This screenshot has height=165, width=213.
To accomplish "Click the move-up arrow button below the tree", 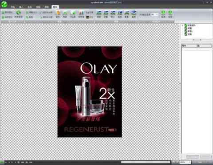I will 193,40.
